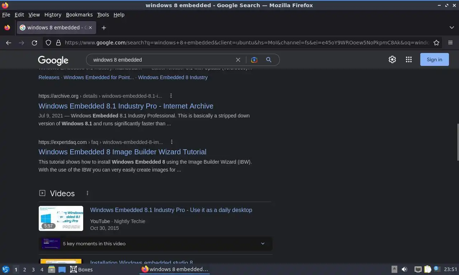Open the tracking protection shield icon
The width and height of the screenshot is (459, 275).
point(48,43)
